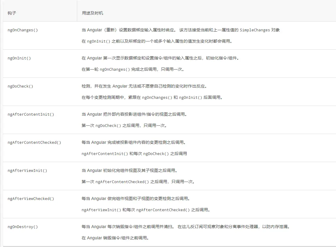
Task: Click the line mentioning SimpleChanges 对象
Action: [181, 30]
